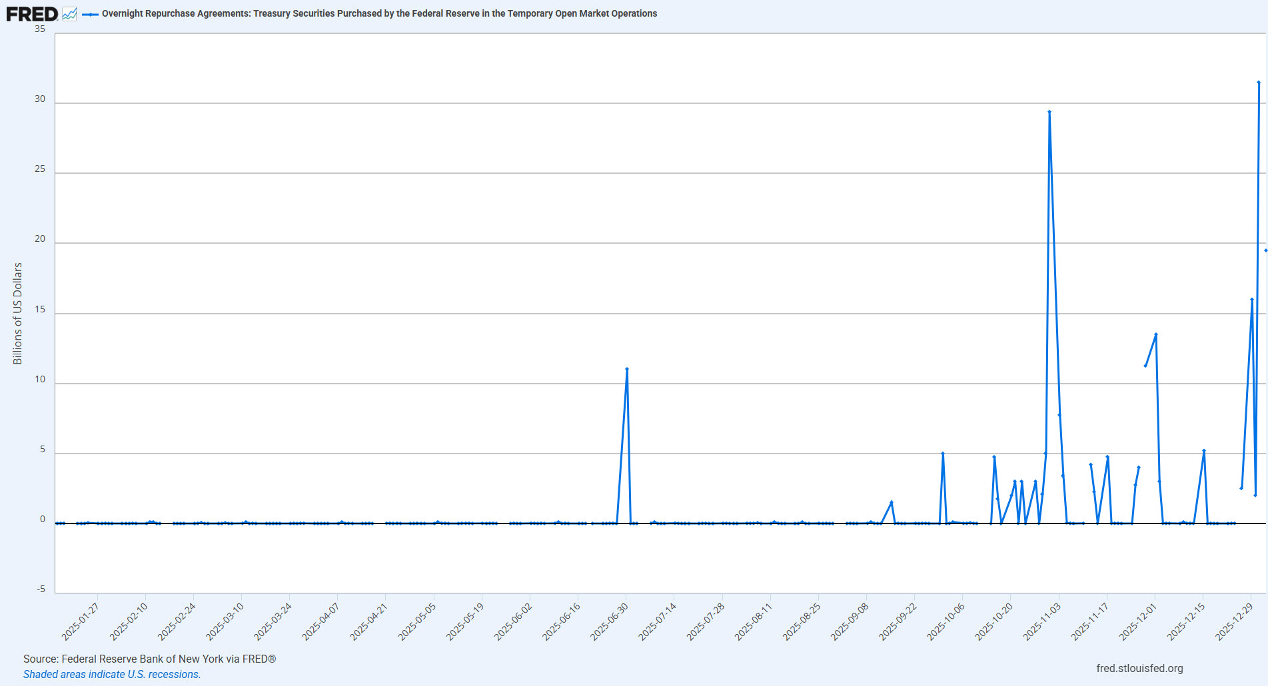The height and width of the screenshot is (686, 1268).
Task: Click the 2025-01-27 x-axis date label
Action: coord(81,621)
